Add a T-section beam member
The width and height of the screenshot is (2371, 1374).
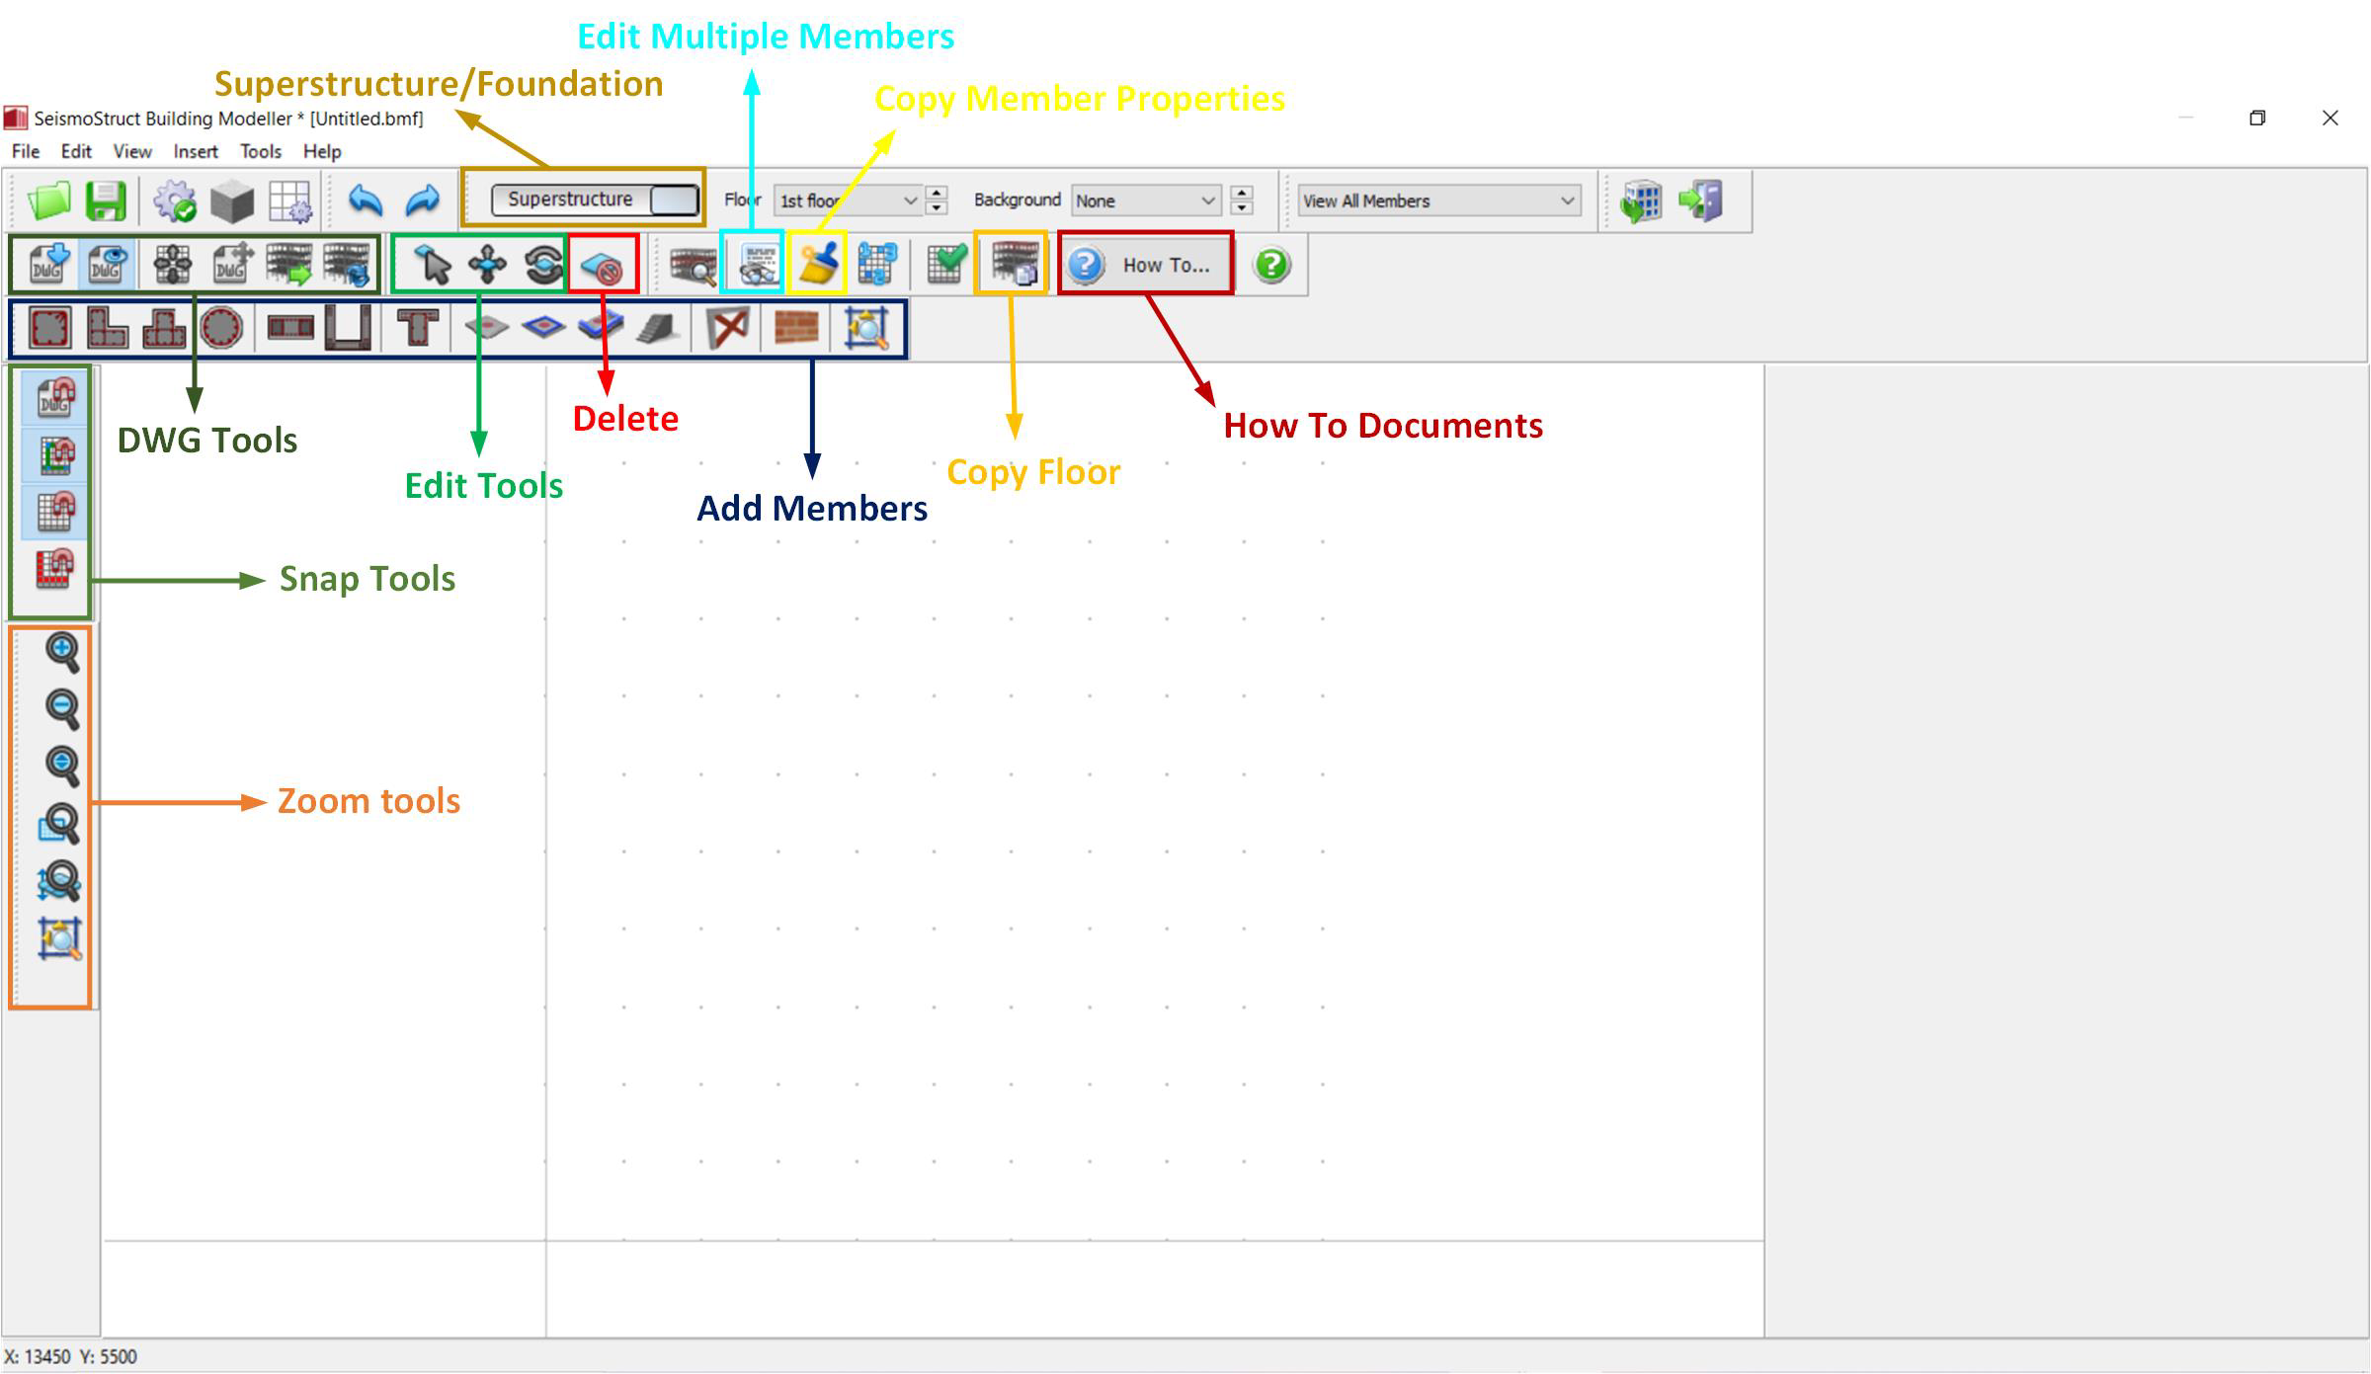[417, 328]
